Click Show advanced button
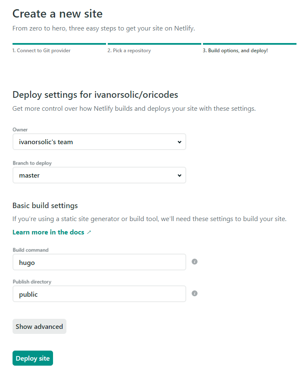 39,326
